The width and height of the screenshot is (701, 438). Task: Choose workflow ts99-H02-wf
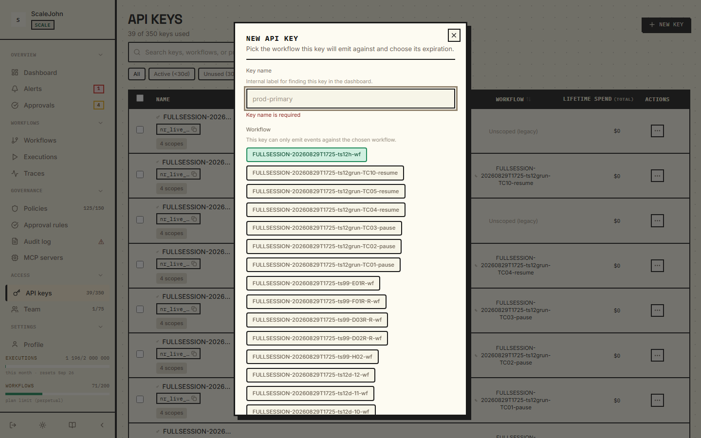312,357
